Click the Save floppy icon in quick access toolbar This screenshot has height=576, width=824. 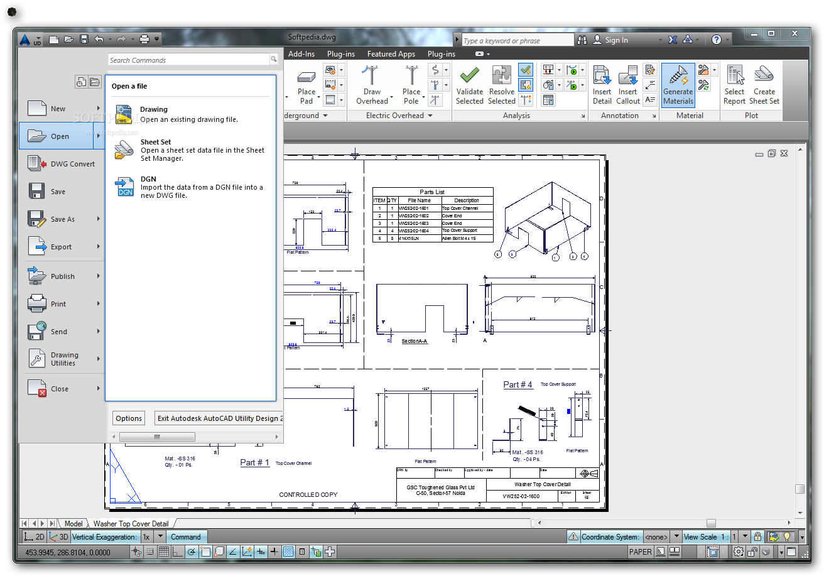tap(84, 40)
